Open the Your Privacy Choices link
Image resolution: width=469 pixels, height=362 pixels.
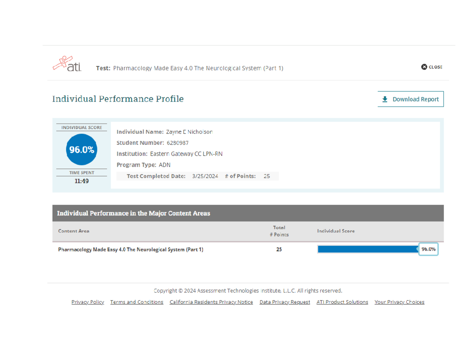pos(399,302)
